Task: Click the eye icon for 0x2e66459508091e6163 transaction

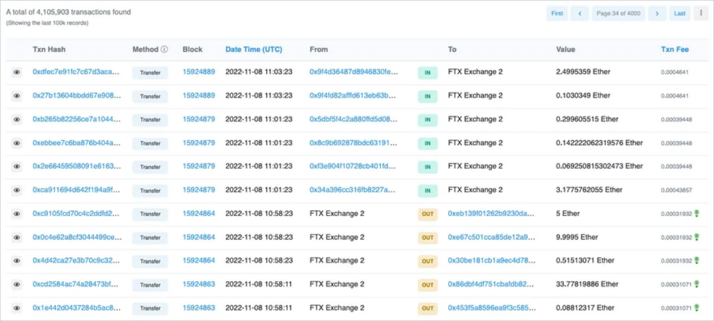Action: [17, 166]
